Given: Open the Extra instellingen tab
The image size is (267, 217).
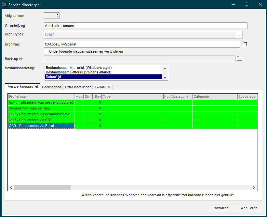Looking at the screenshot, I should [x=78, y=87].
